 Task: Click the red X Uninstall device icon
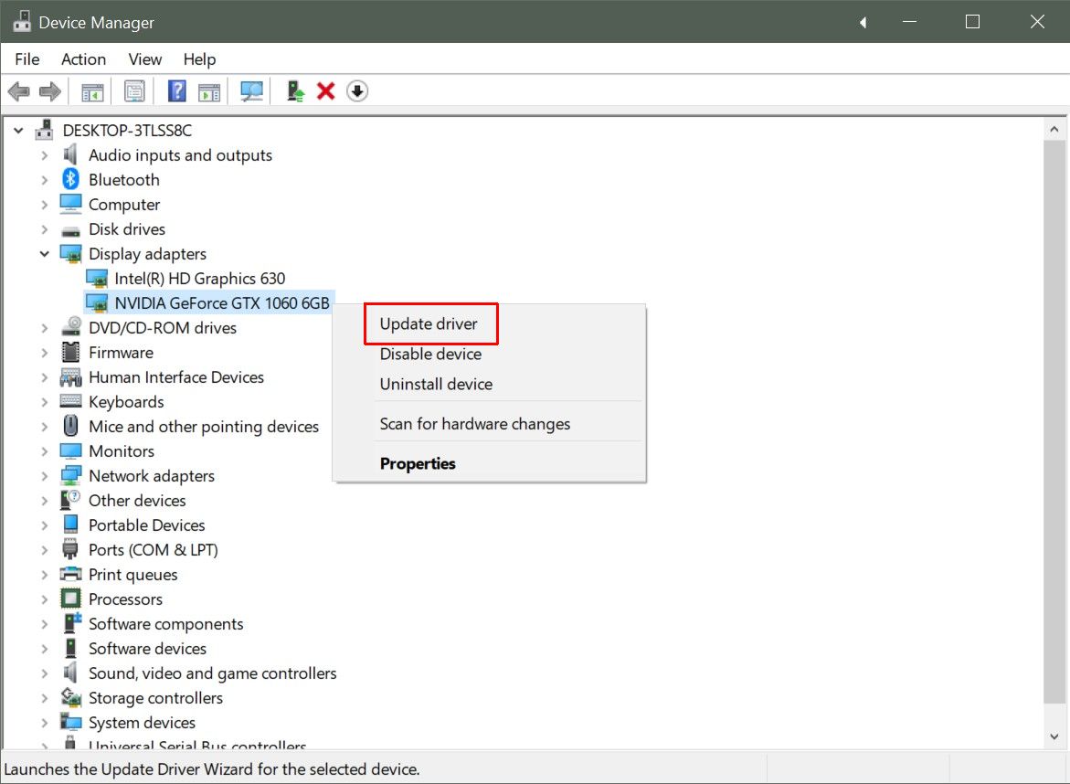325,90
